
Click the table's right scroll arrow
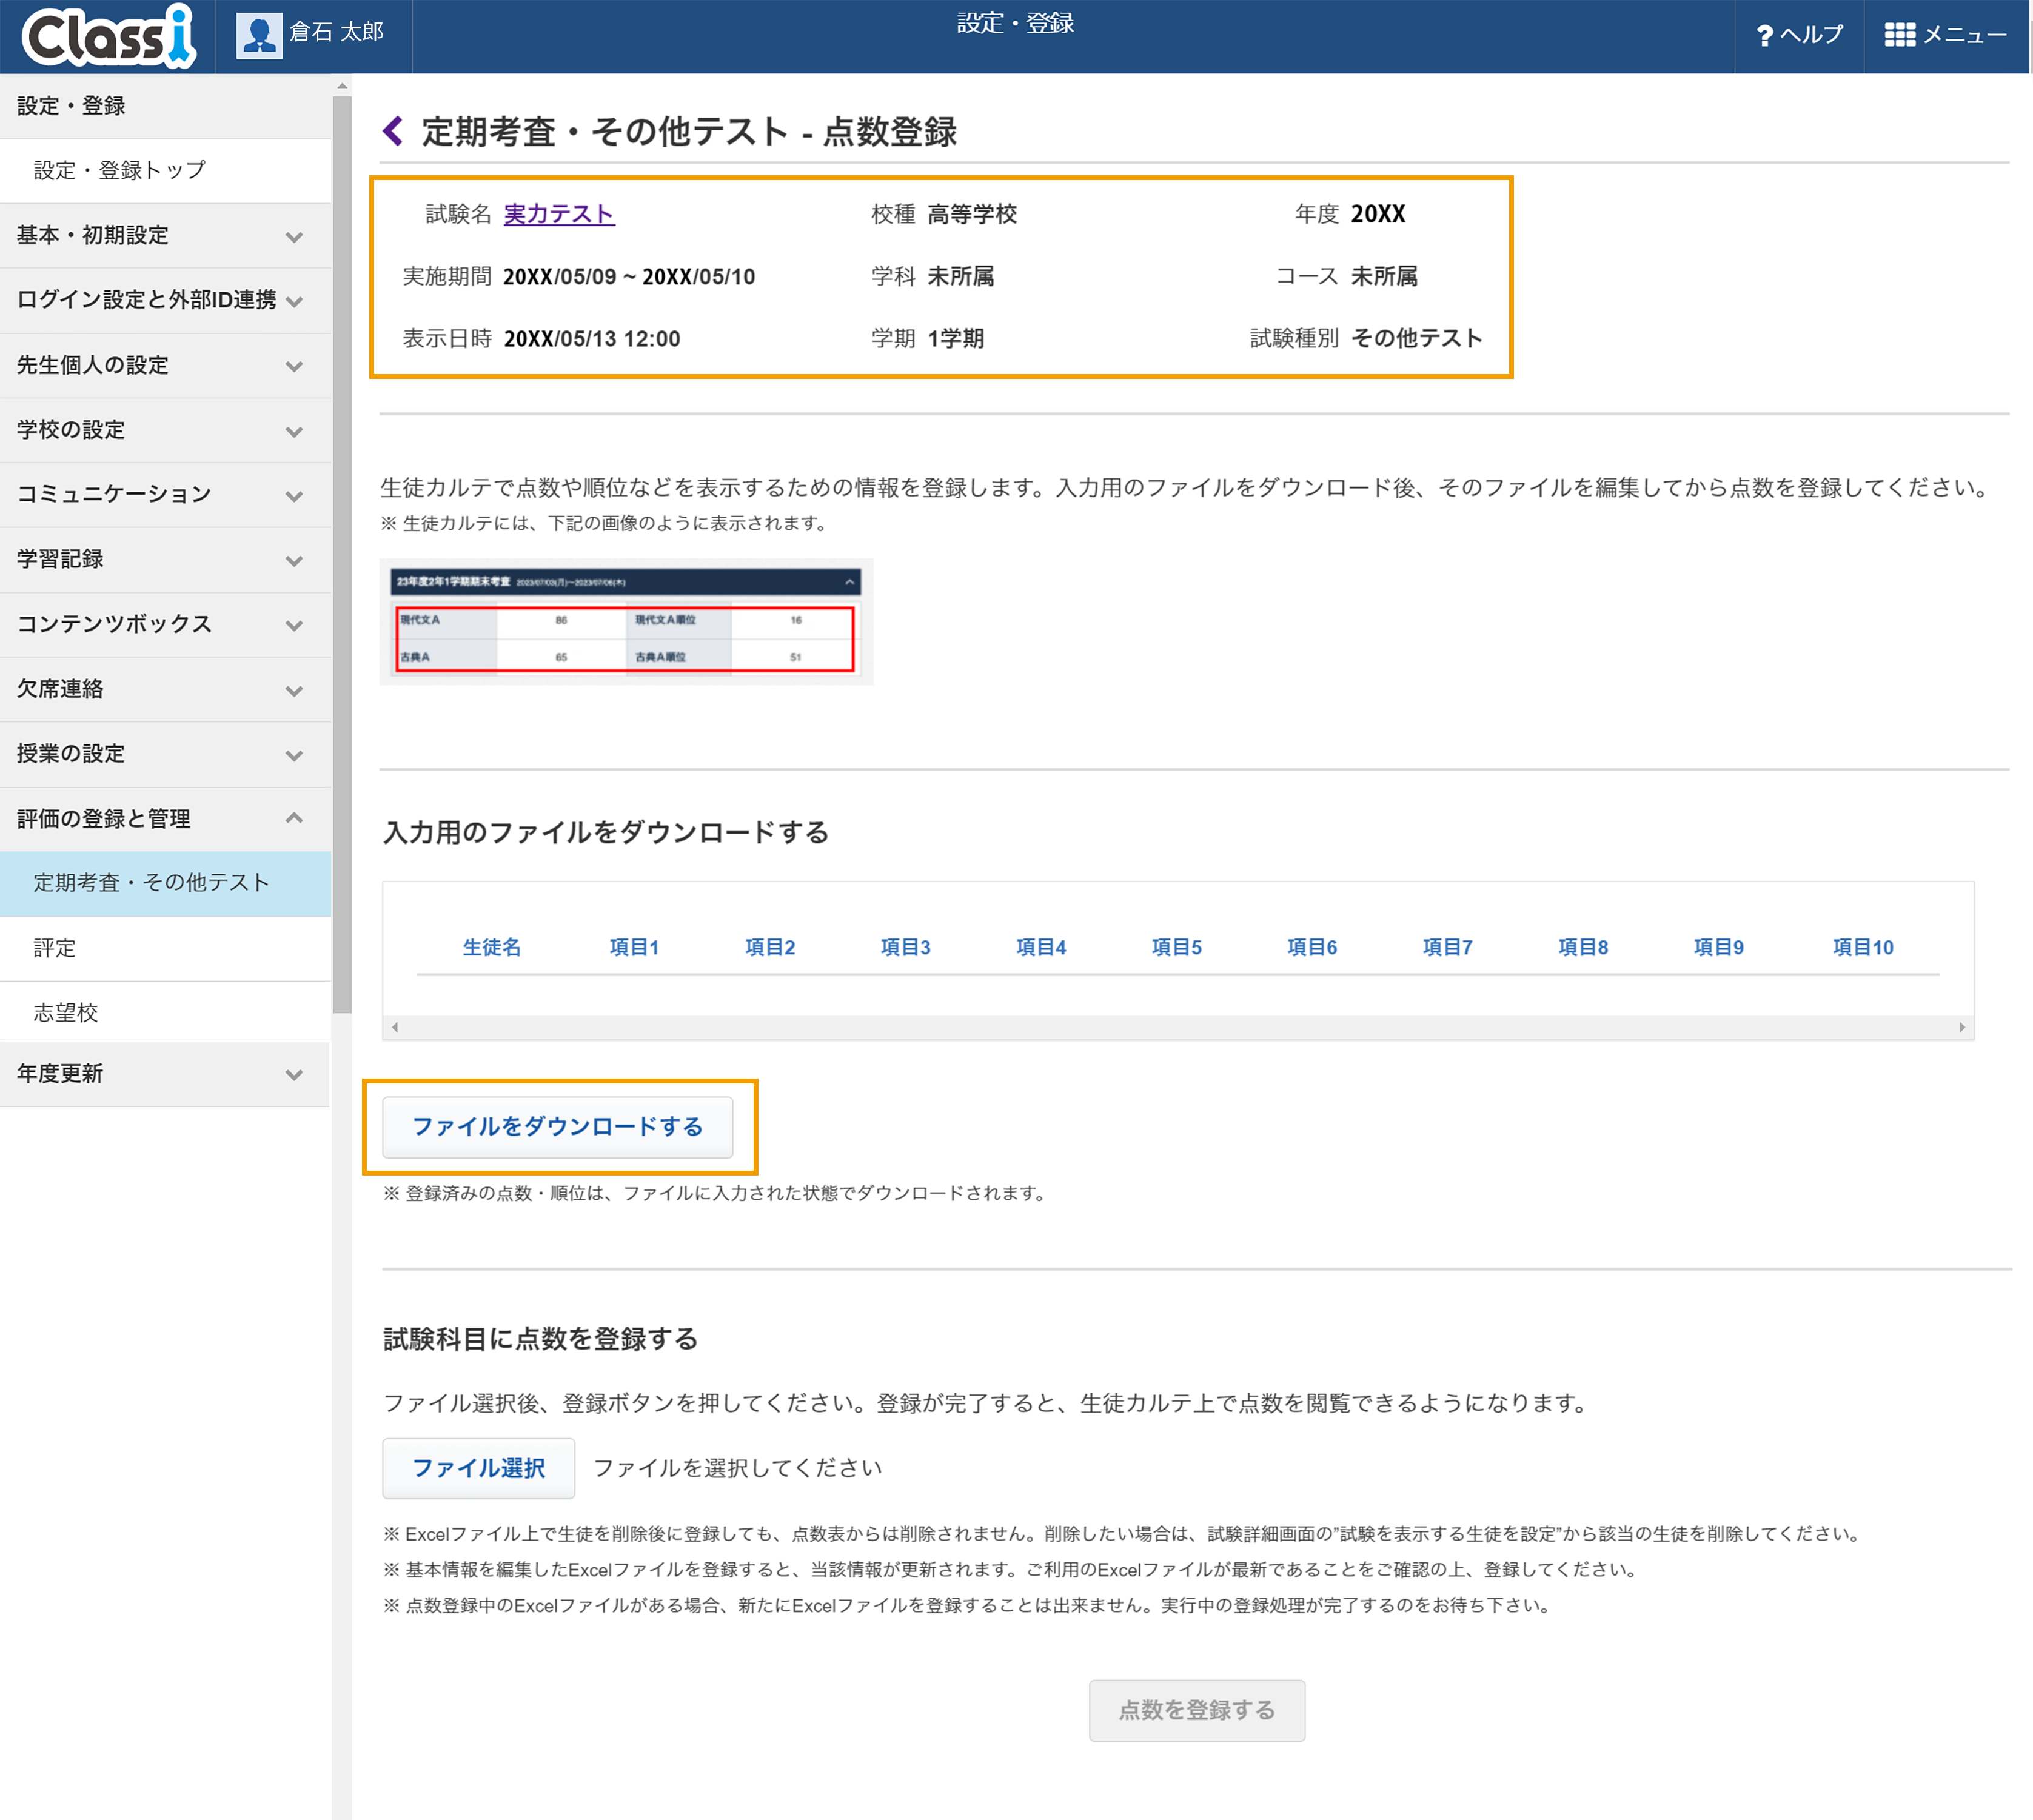(x=1961, y=1027)
